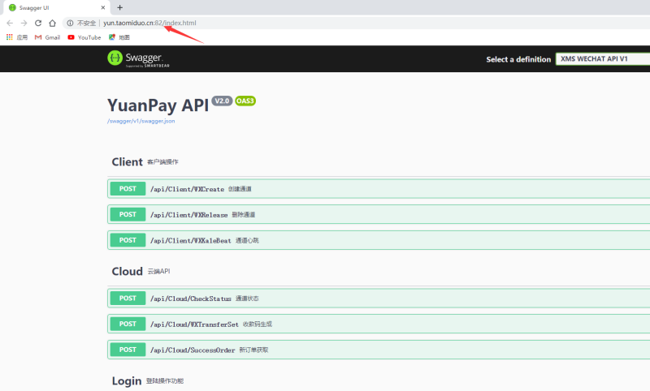Expand POST /api/Client/WXCreate endpoint
The image size is (650, 391).
379,189
